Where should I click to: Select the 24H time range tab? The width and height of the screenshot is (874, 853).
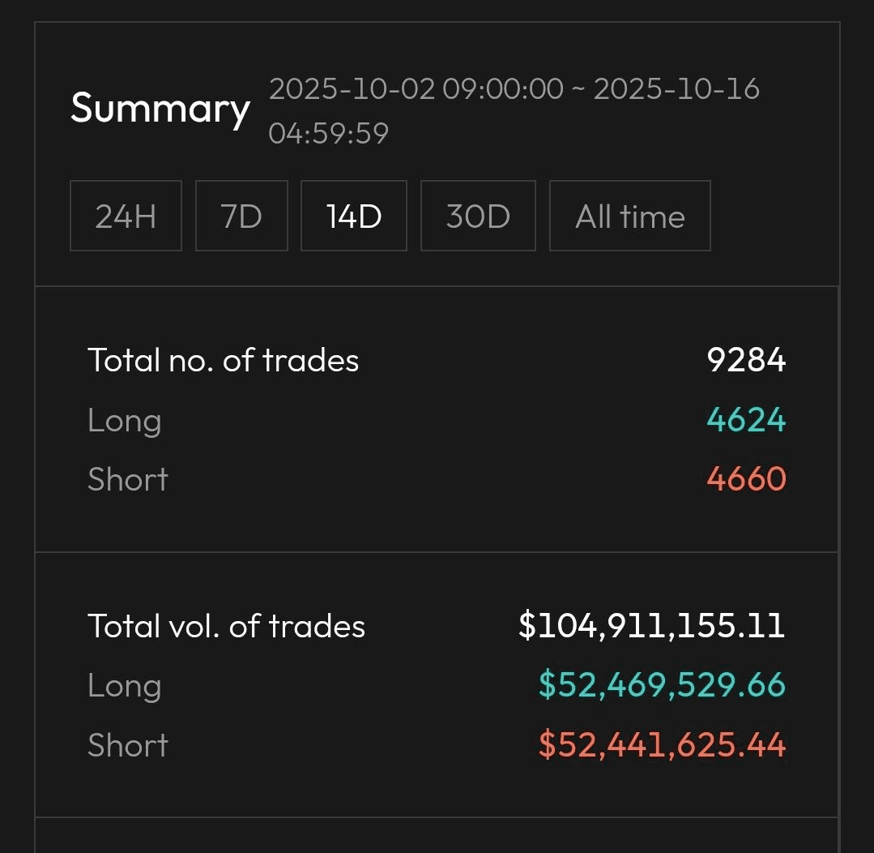click(126, 216)
